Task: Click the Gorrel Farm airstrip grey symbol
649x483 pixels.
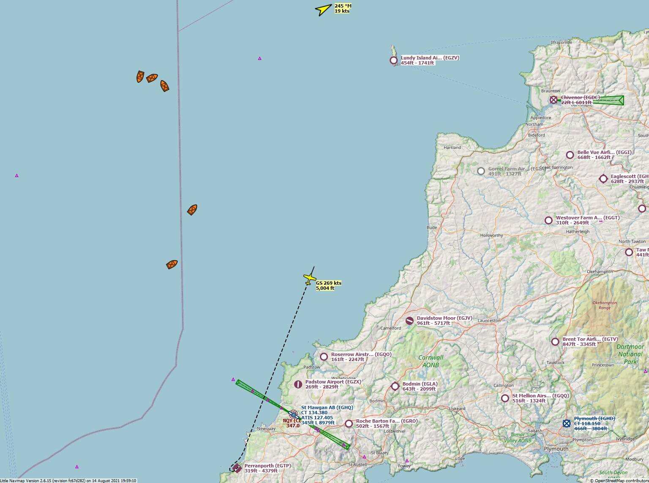Action: pyautogui.click(x=481, y=171)
